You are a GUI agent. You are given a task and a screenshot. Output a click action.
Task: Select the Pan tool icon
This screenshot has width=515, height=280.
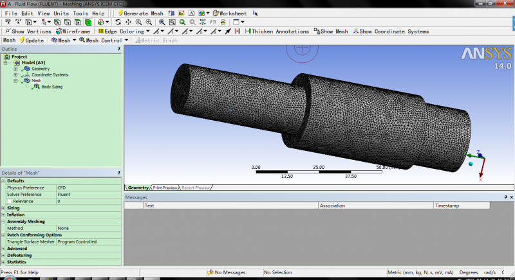click(x=128, y=22)
